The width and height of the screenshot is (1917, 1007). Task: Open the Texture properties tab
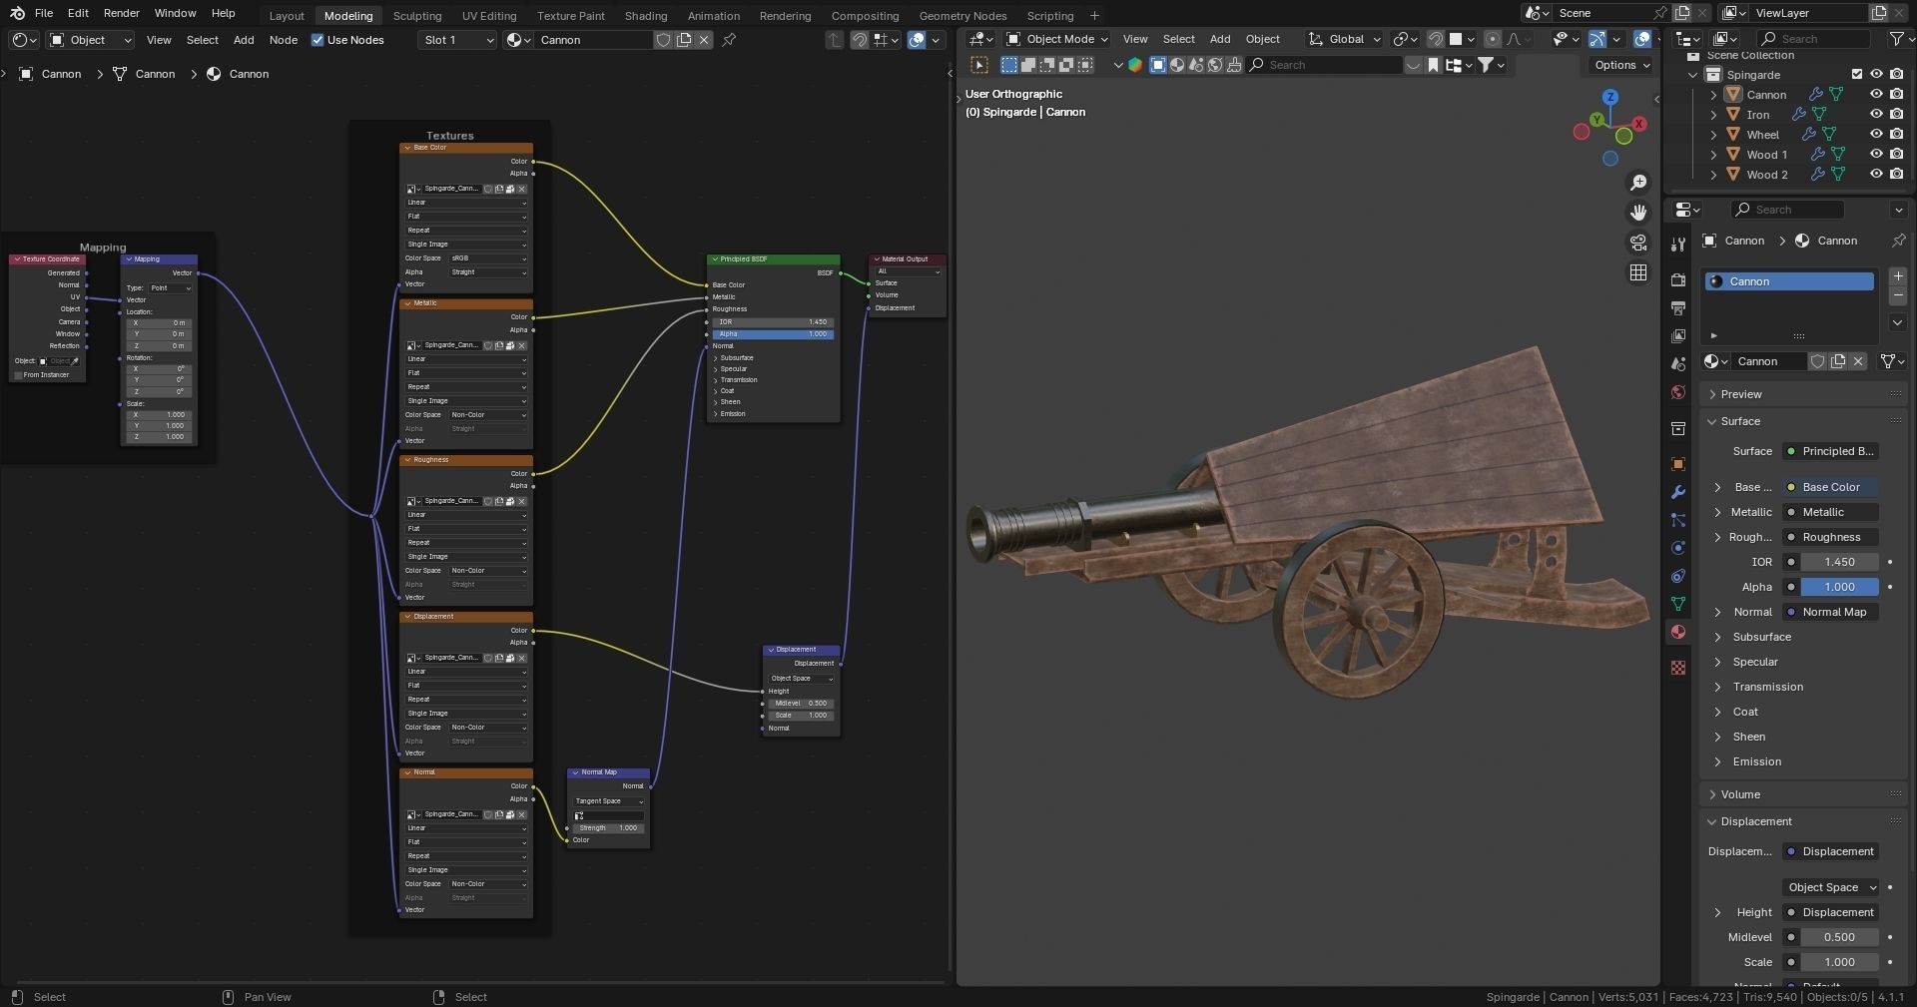pyautogui.click(x=1678, y=668)
